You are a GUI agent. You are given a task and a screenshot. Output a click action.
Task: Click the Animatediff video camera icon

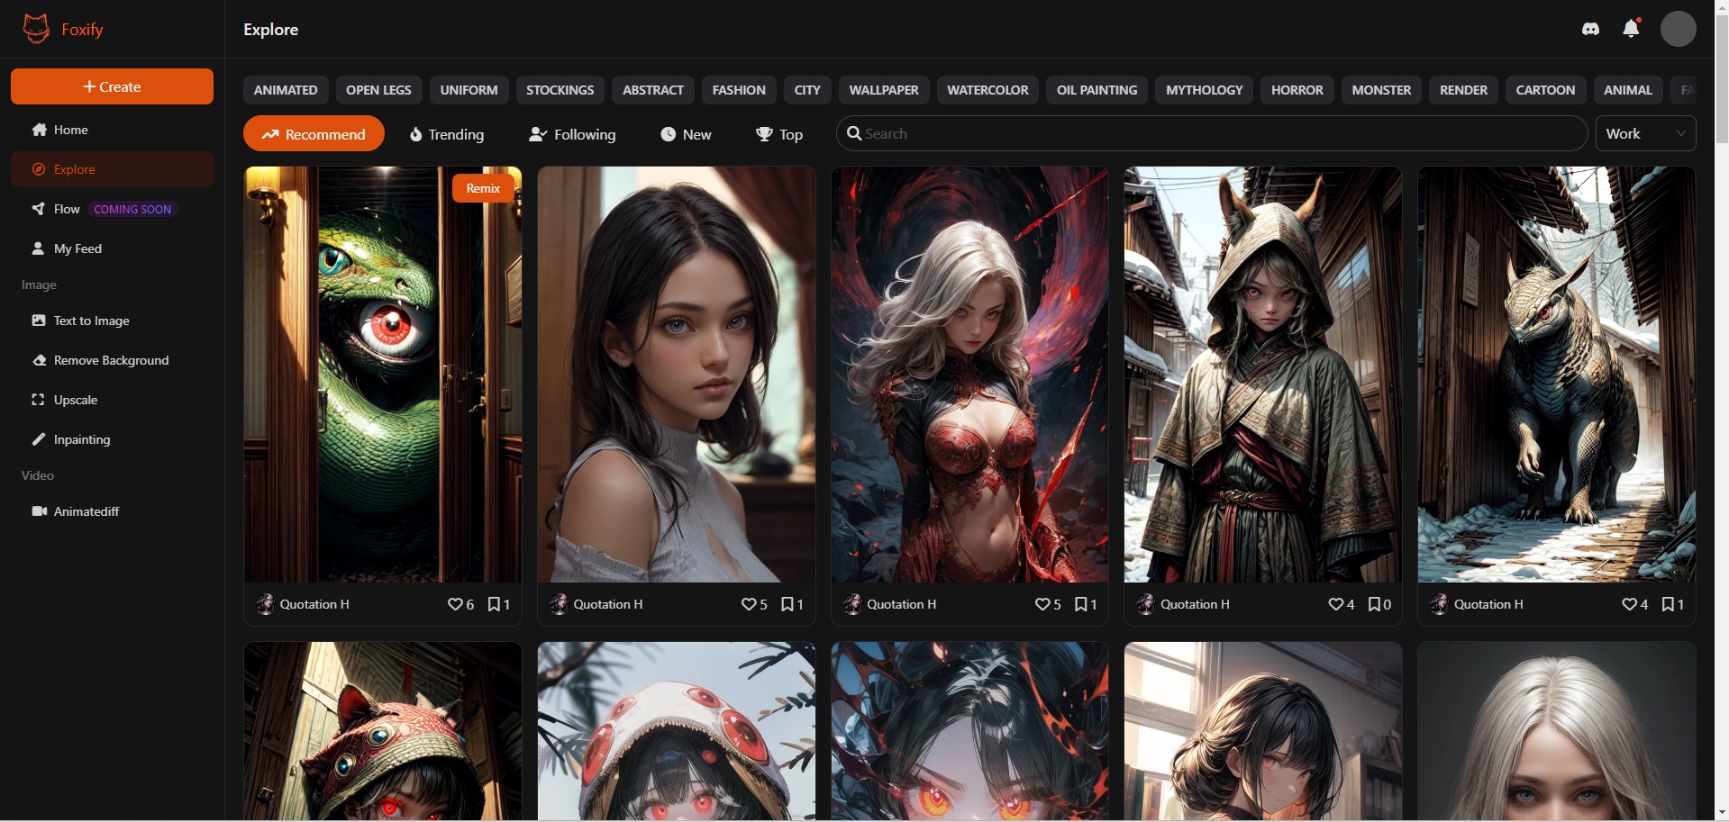pos(39,511)
